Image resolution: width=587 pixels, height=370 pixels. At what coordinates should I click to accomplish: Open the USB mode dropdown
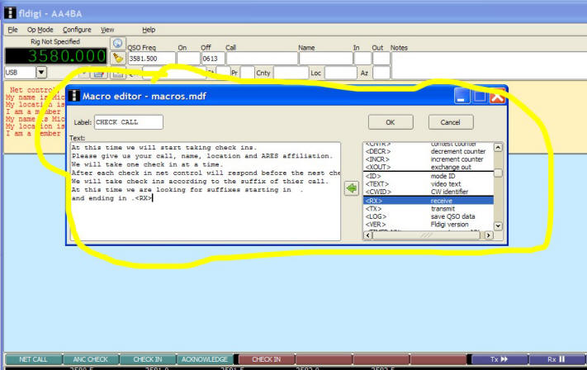41,73
